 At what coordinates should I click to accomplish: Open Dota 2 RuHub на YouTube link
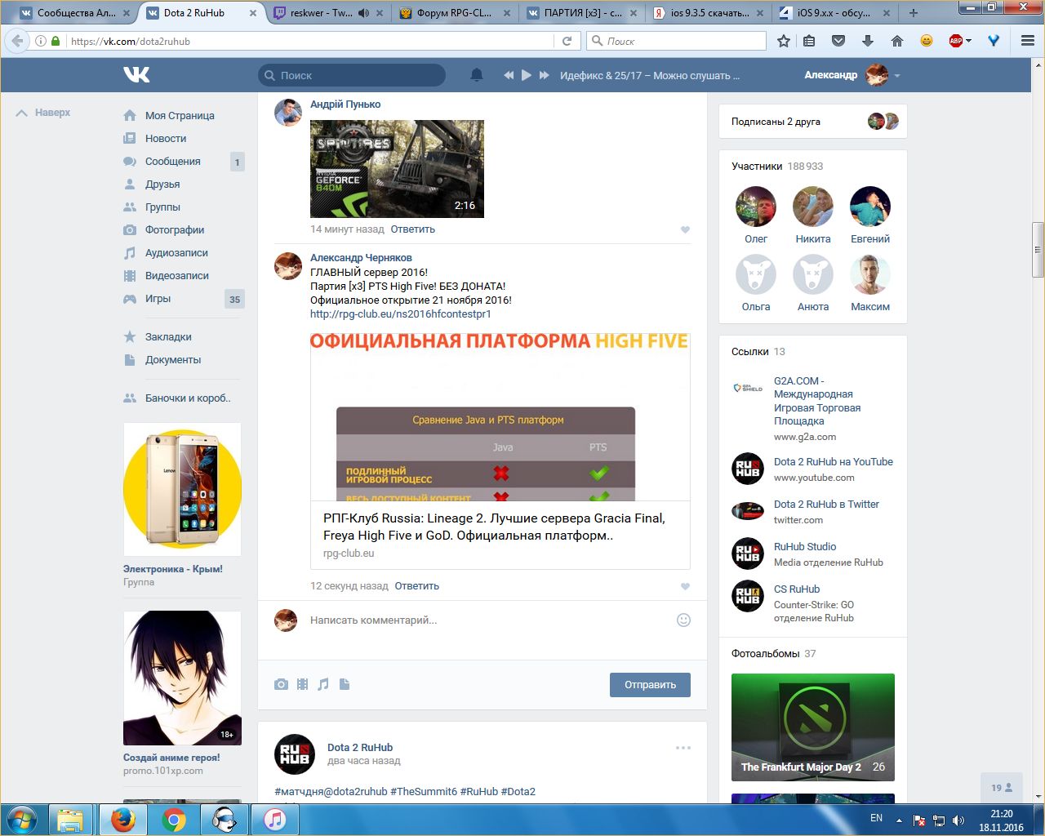click(x=834, y=462)
